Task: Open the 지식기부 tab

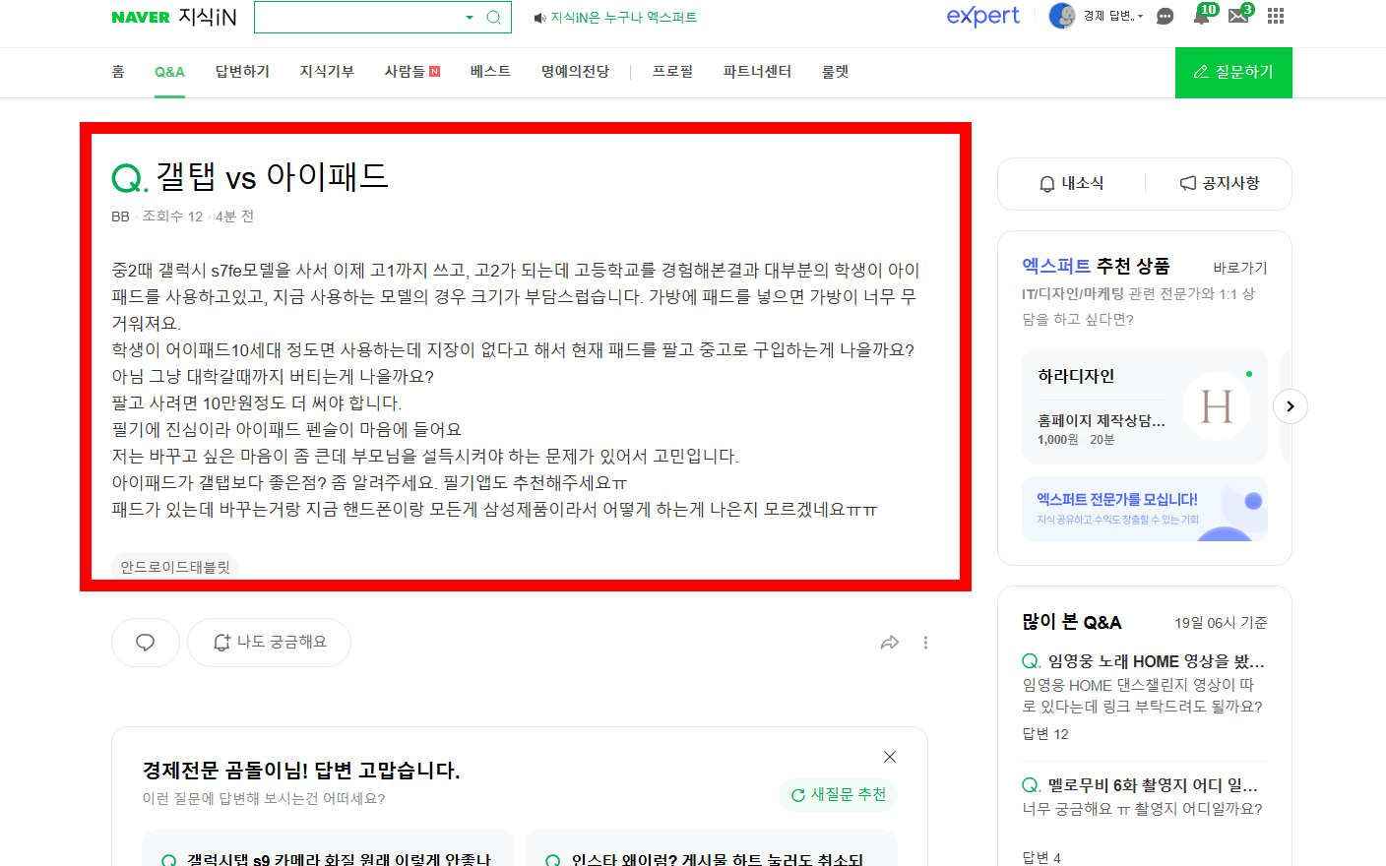Action: (x=327, y=72)
